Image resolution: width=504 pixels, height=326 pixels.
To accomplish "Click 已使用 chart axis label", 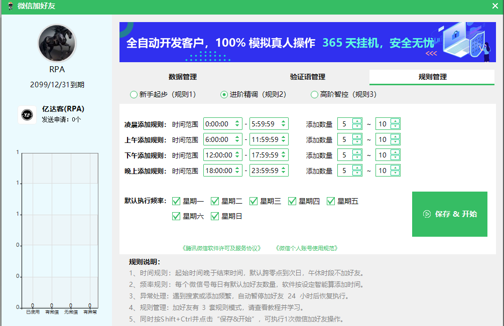I will (x=33, y=312).
